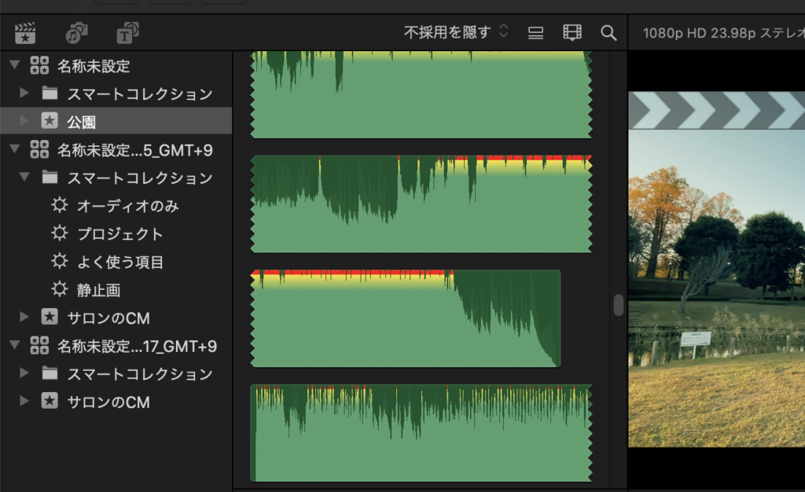Select third clip with red peaks on the left
The image size is (805, 492).
[406, 318]
